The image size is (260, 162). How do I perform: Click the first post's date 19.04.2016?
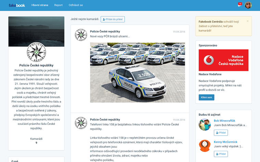(179, 32)
